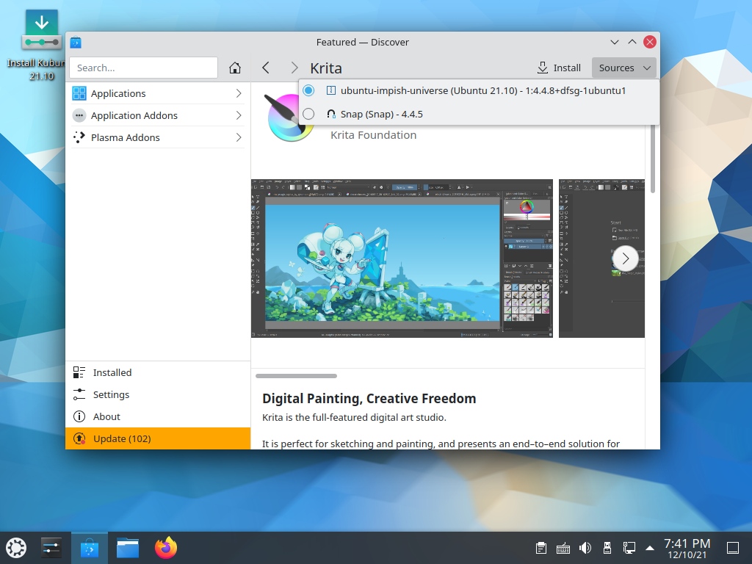
Task: Click the Discover icon in taskbar
Action: 89,548
